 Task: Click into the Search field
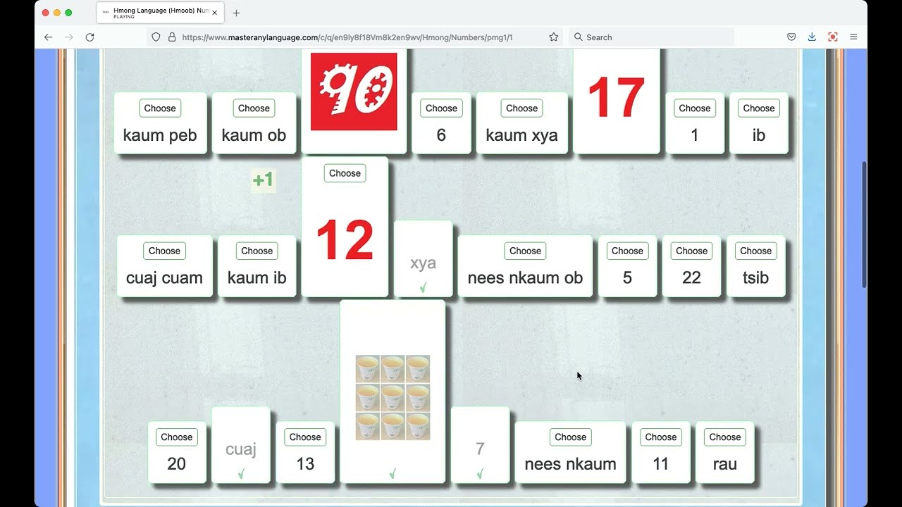click(x=652, y=37)
